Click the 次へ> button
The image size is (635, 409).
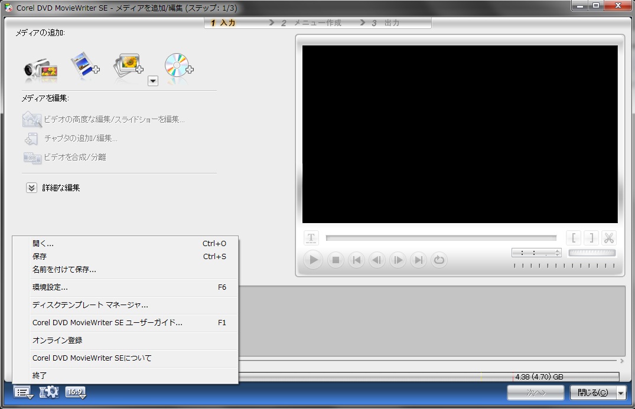pyautogui.click(x=535, y=392)
